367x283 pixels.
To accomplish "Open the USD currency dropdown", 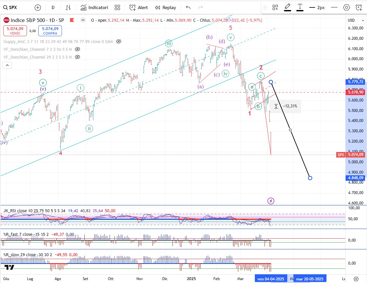I will (356, 20).
